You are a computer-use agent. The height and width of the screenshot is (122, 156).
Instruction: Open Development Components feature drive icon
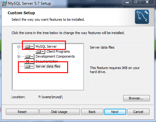29,56
